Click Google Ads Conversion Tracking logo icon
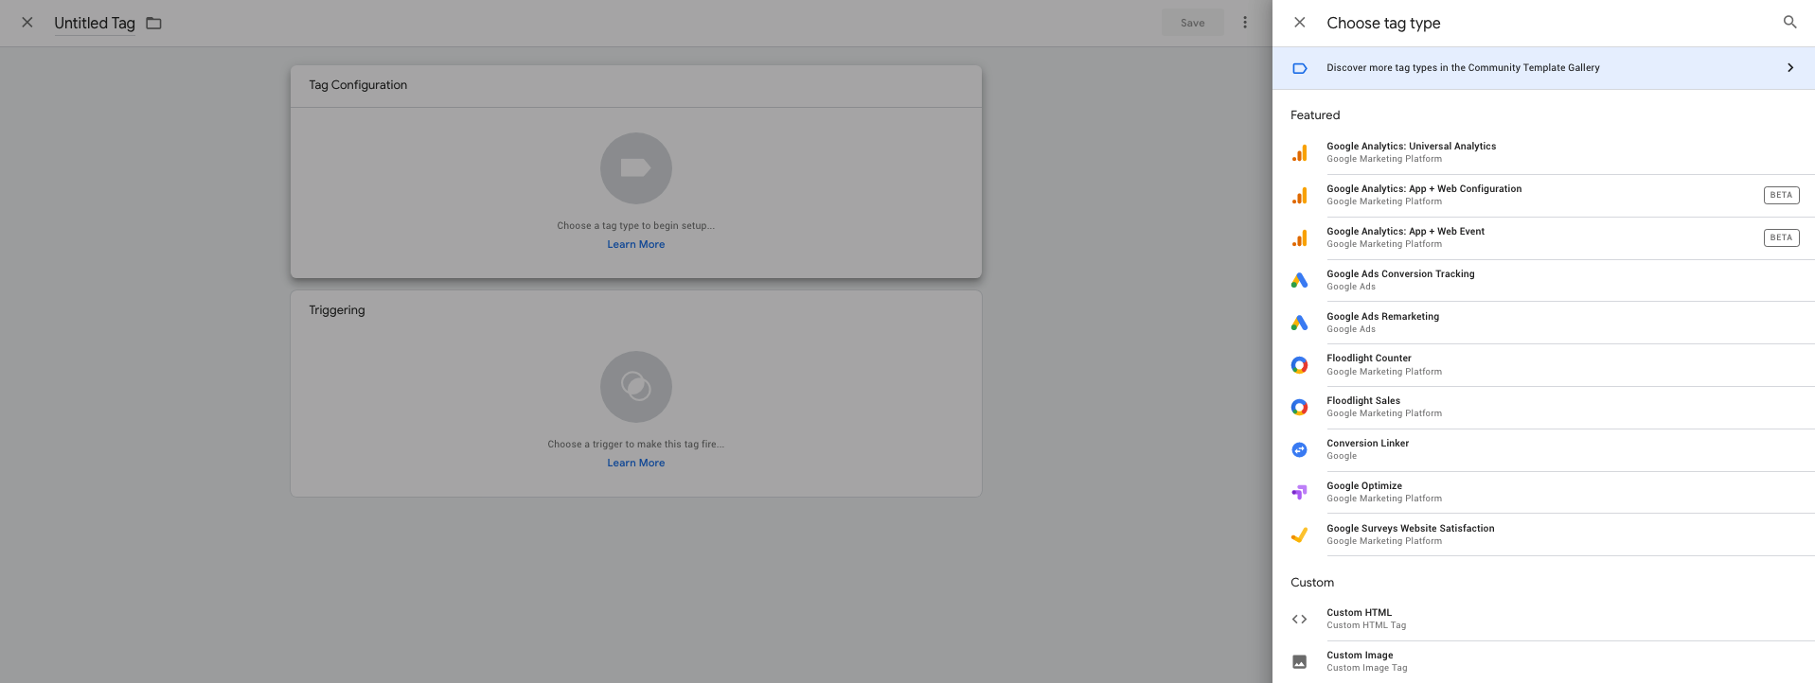1815x683 pixels. 1300,281
